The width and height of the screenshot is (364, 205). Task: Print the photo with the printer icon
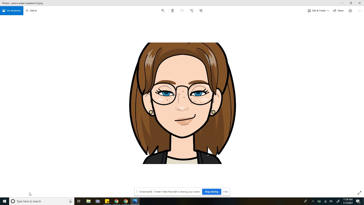pos(350,11)
